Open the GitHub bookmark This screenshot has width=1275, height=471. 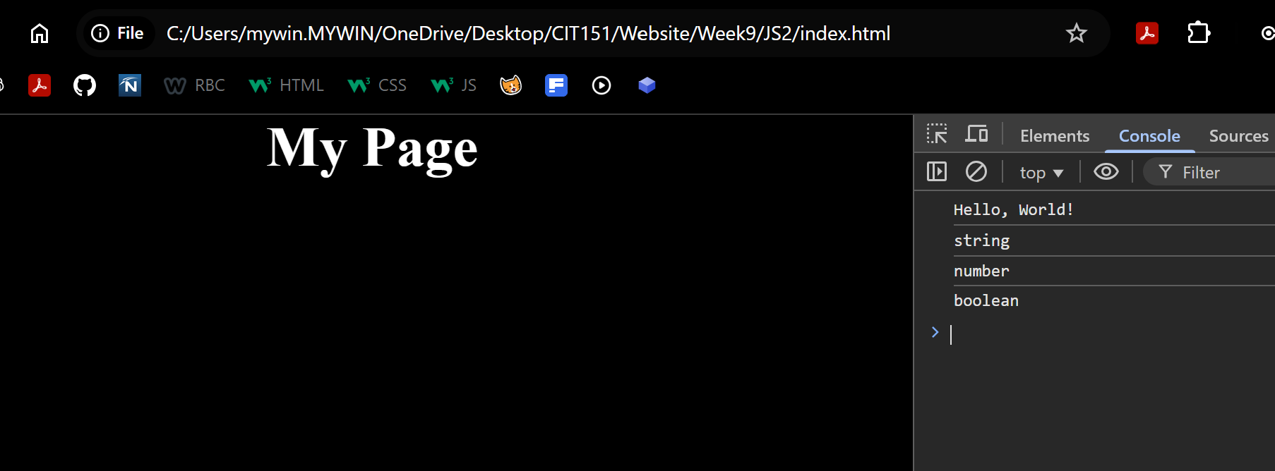pos(85,85)
